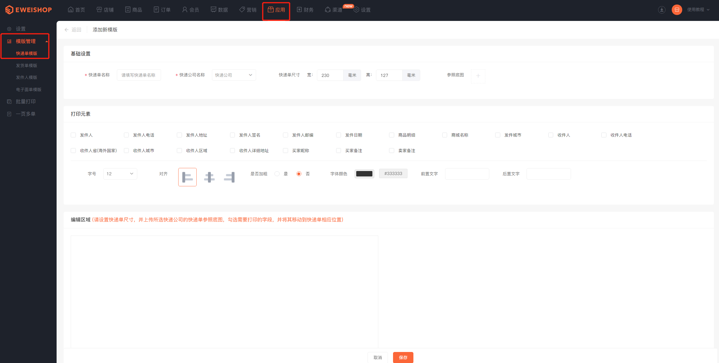Open the 财务 finance nav item

tap(305, 10)
